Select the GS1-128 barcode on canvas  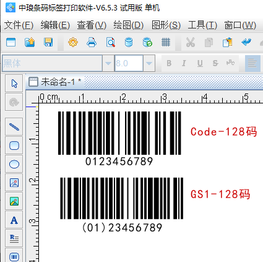pos(121,198)
